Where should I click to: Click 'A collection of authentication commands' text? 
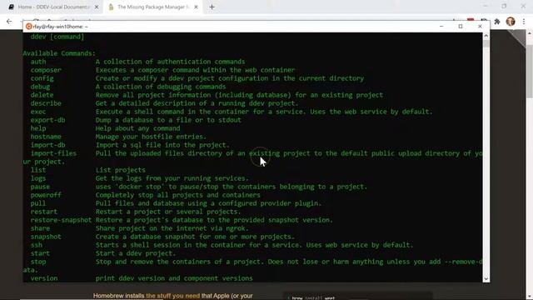[x=170, y=62]
